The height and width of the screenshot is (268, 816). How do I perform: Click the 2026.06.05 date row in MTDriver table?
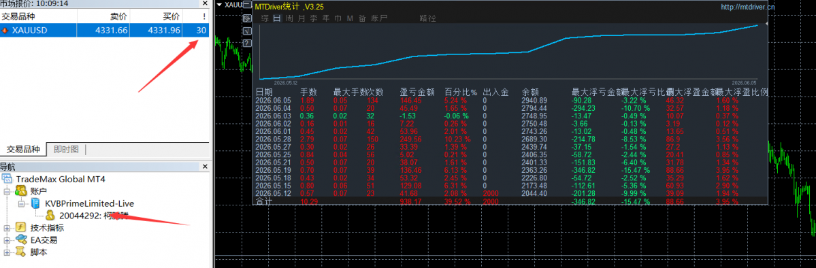(x=273, y=100)
